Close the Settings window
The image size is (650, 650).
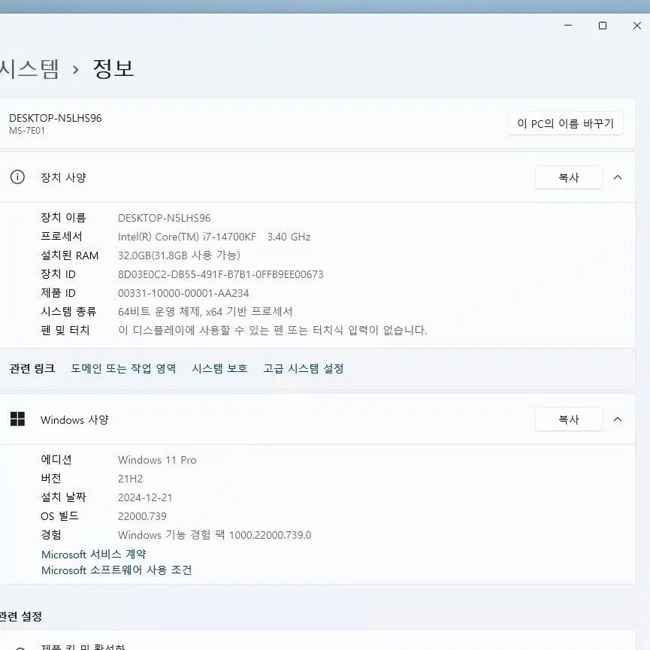click(637, 26)
